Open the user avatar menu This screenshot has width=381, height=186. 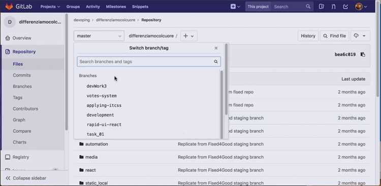(361, 7)
